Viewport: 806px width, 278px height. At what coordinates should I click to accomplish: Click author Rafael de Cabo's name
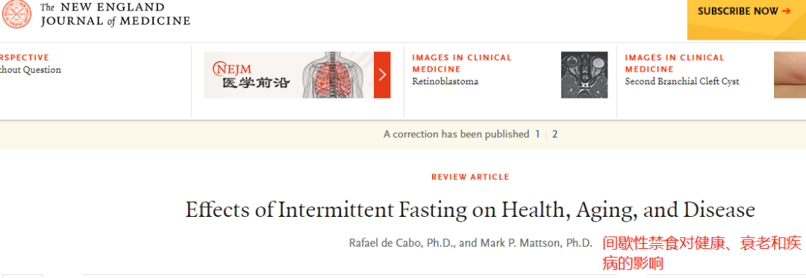[x=402, y=243]
